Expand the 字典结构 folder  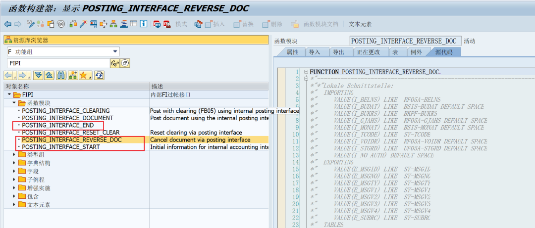(x=14, y=163)
